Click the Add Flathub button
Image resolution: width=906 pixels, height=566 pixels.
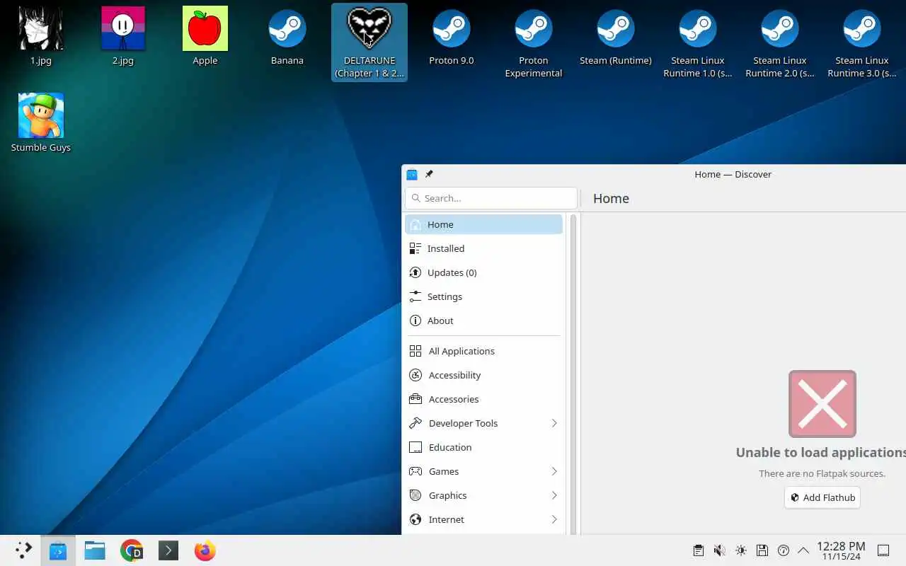pyautogui.click(x=822, y=497)
